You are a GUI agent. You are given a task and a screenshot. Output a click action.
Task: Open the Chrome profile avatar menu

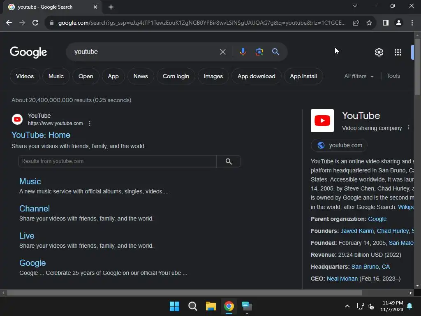point(399,23)
